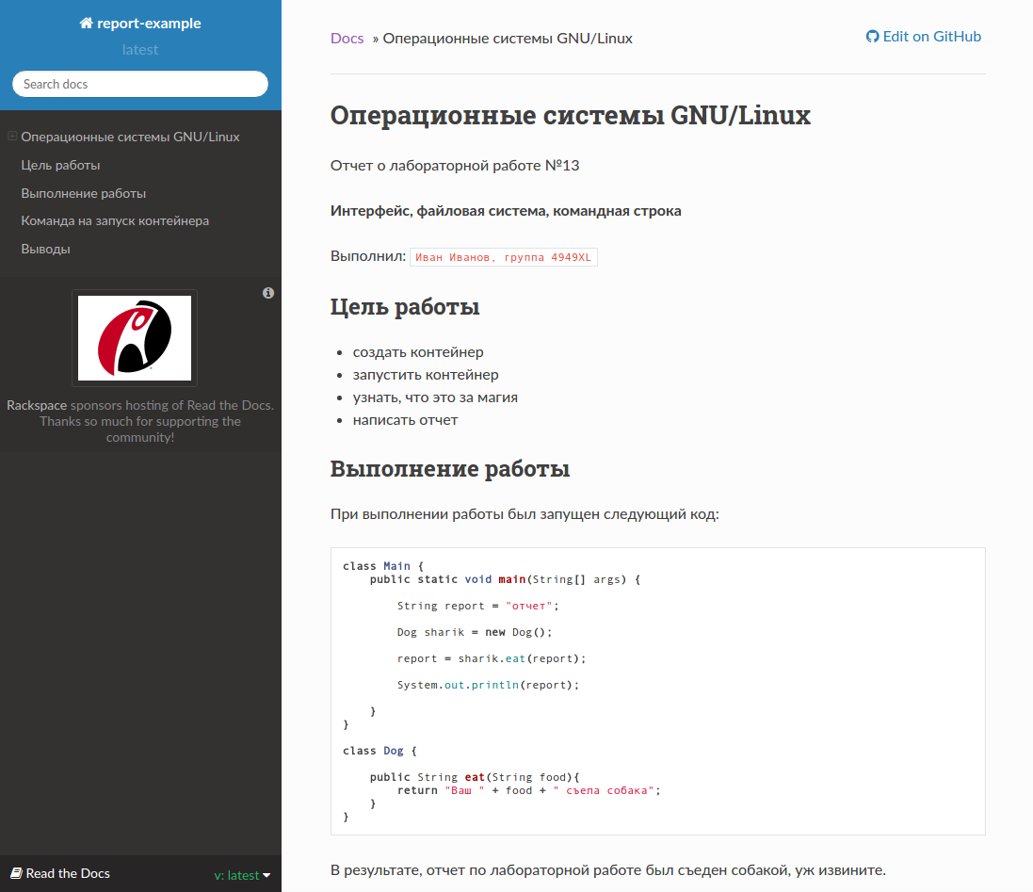Viewport: 1033px width, 892px height.
Task: Click code line String report = "отчет";
Action: pyautogui.click(x=478, y=606)
